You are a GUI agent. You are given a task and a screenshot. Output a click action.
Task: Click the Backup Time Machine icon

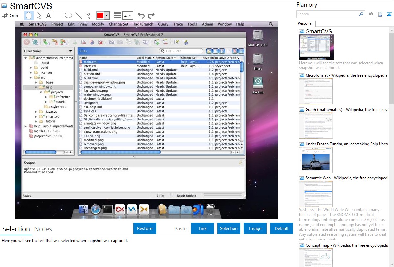click(x=258, y=86)
